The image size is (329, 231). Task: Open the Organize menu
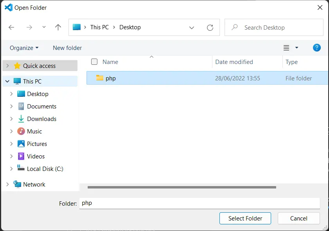(24, 48)
